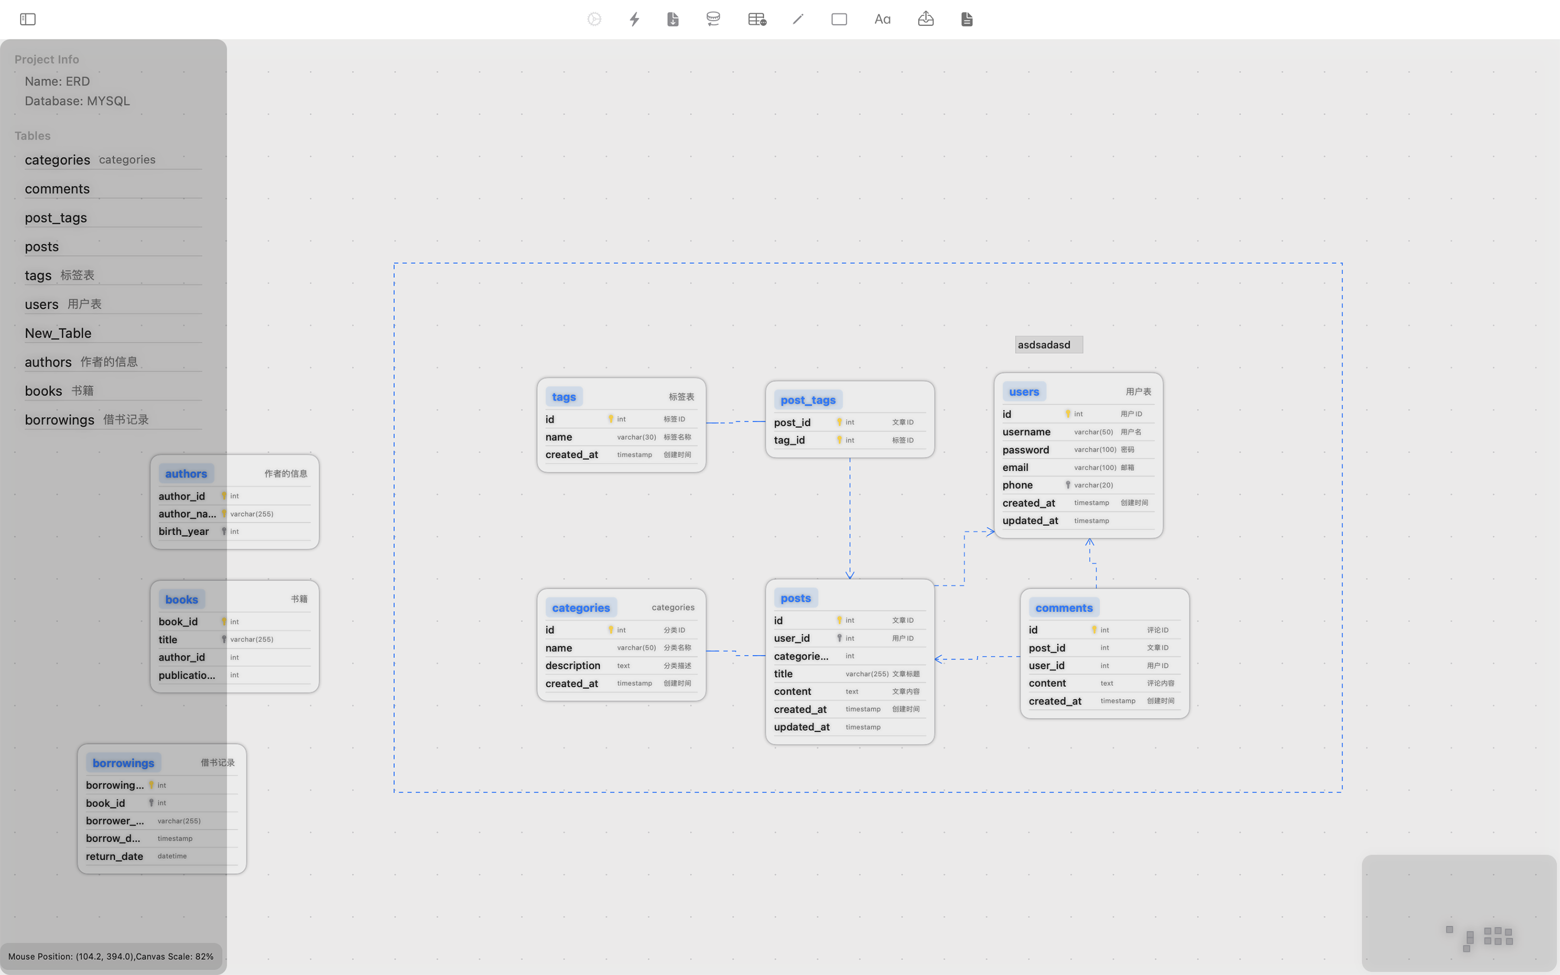
Task: Click the key icon on categories id row
Action: pos(610,629)
